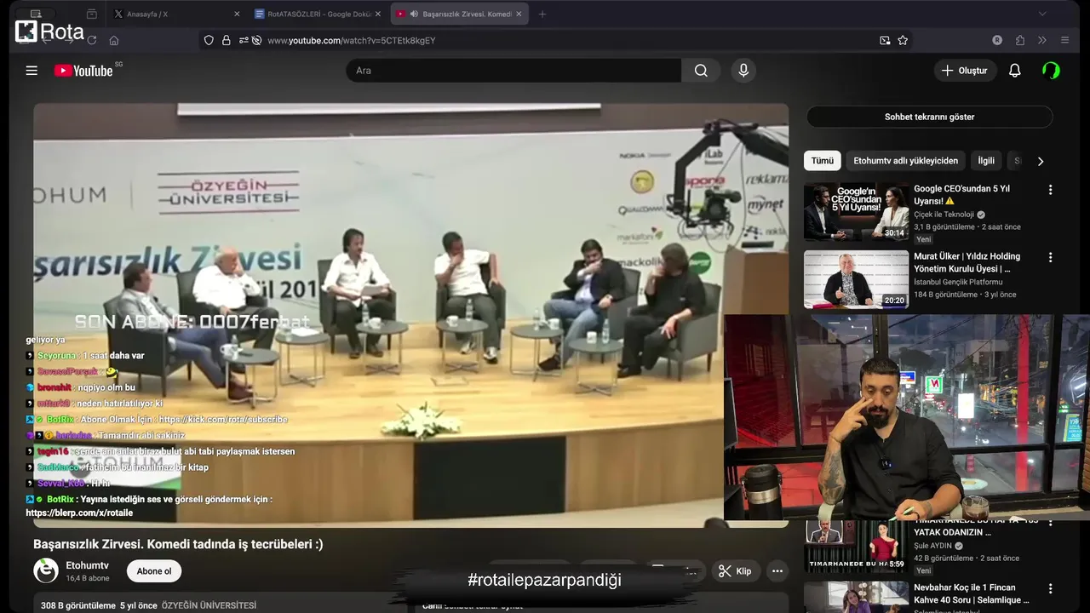Click the round R extension icon

point(997,40)
